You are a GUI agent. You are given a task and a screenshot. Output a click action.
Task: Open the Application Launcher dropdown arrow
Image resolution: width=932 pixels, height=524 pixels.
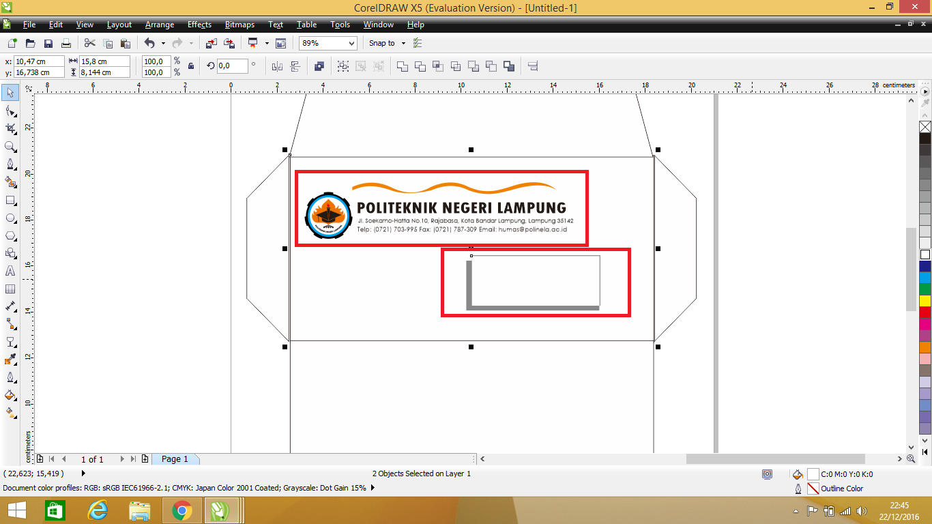(267, 43)
